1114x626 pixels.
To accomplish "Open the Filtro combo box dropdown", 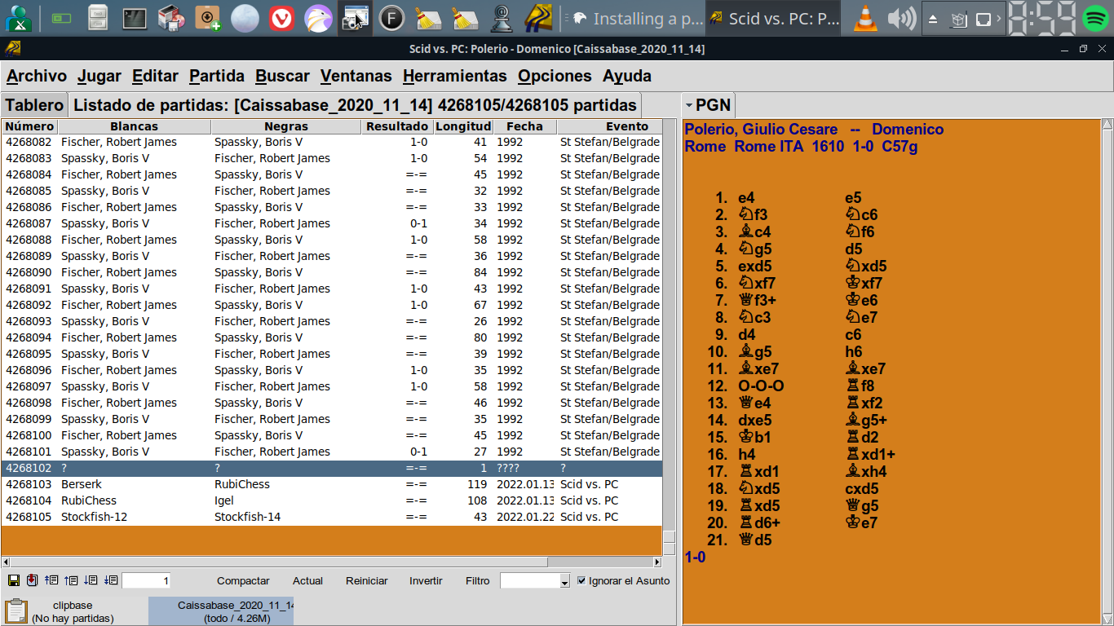I will click(x=564, y=581).
